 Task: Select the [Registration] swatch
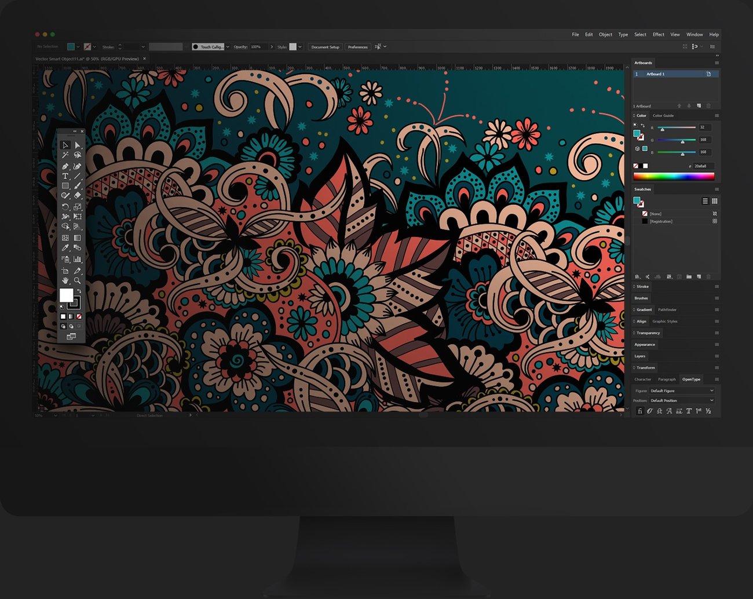[660, 221]
